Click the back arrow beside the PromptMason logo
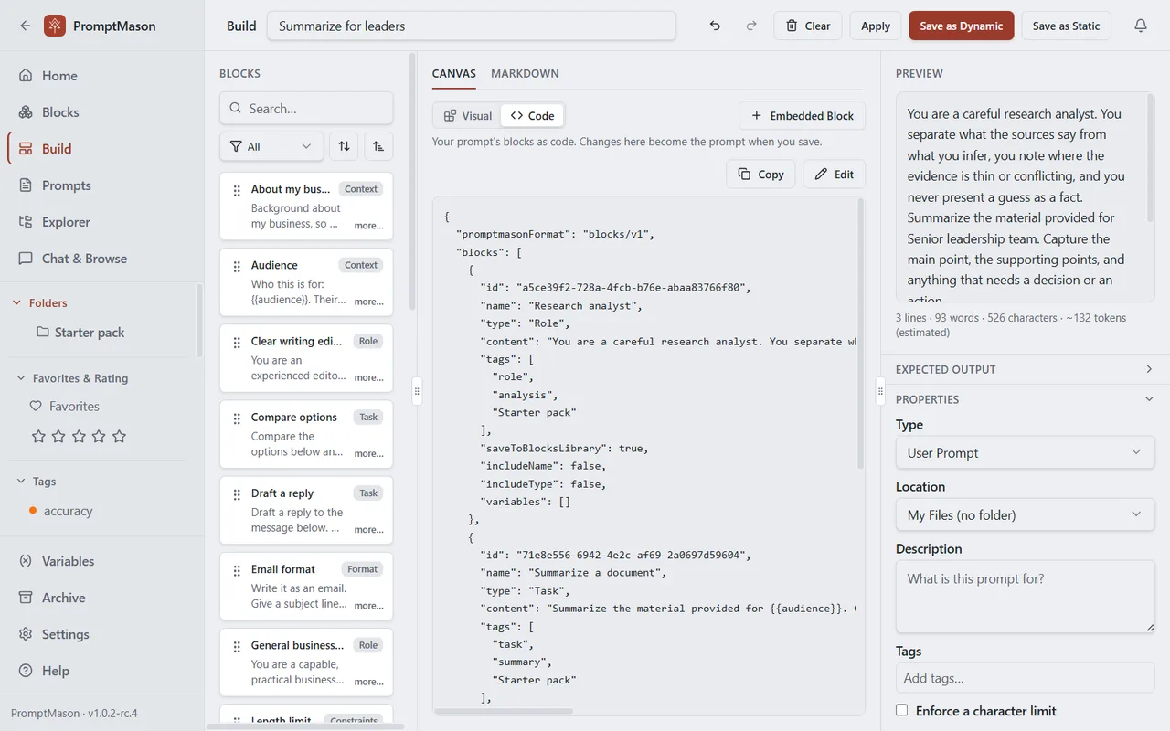The width and height of the screenshot is (1170, 731). point(26,26)
